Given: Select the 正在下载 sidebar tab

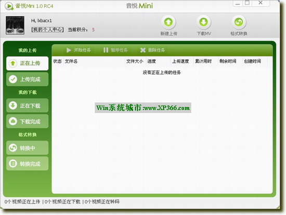Looking at the screenshot, I should tap(28, 105).
